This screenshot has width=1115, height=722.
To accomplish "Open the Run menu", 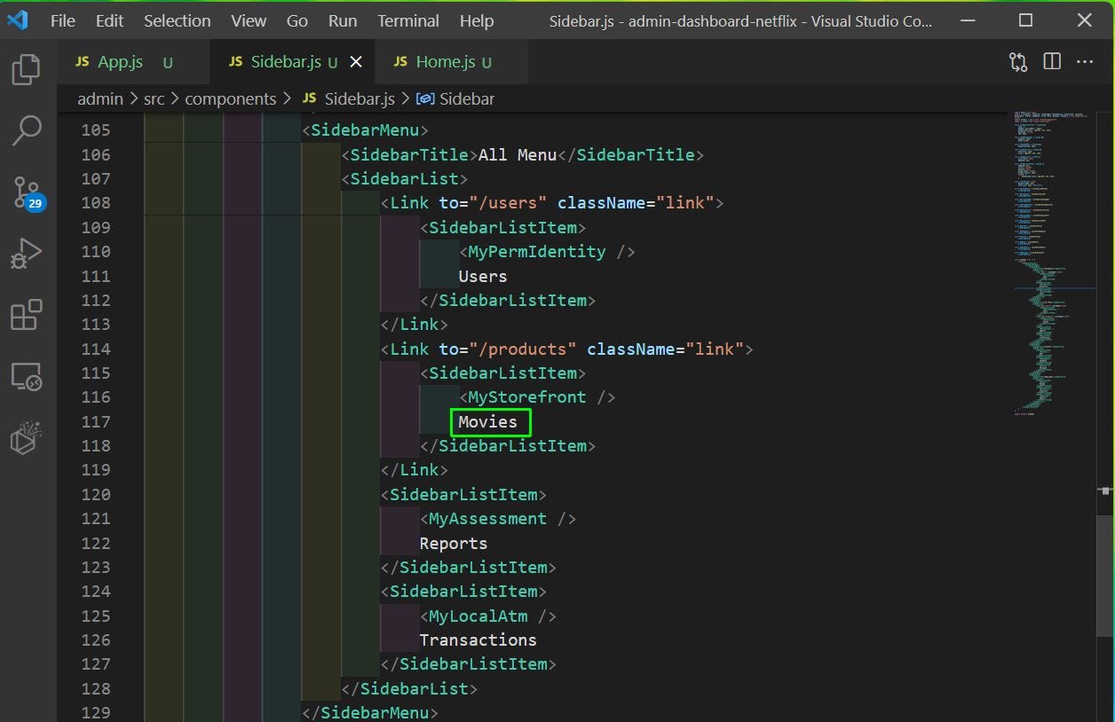I will click(343, 20).
